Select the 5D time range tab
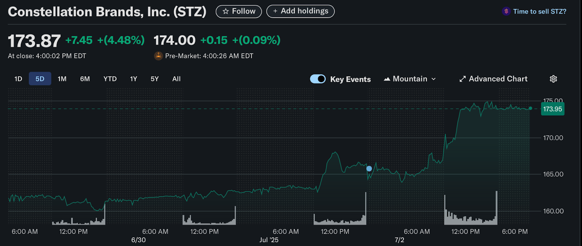 click(x=40, y=79)
